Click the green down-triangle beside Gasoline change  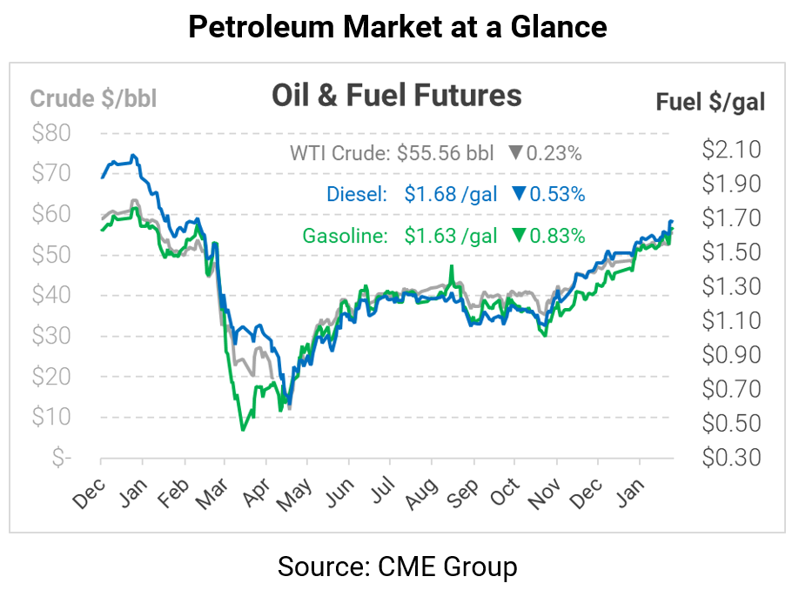point(520,235)
